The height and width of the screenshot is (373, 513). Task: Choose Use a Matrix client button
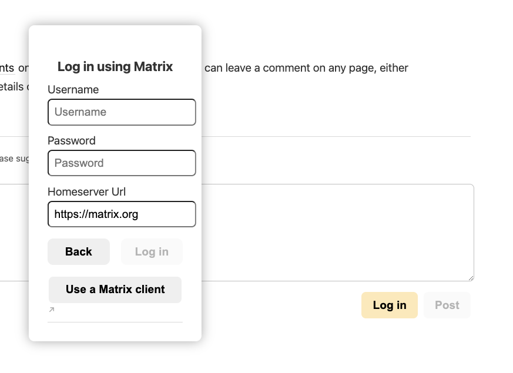[x=115, y=290]
